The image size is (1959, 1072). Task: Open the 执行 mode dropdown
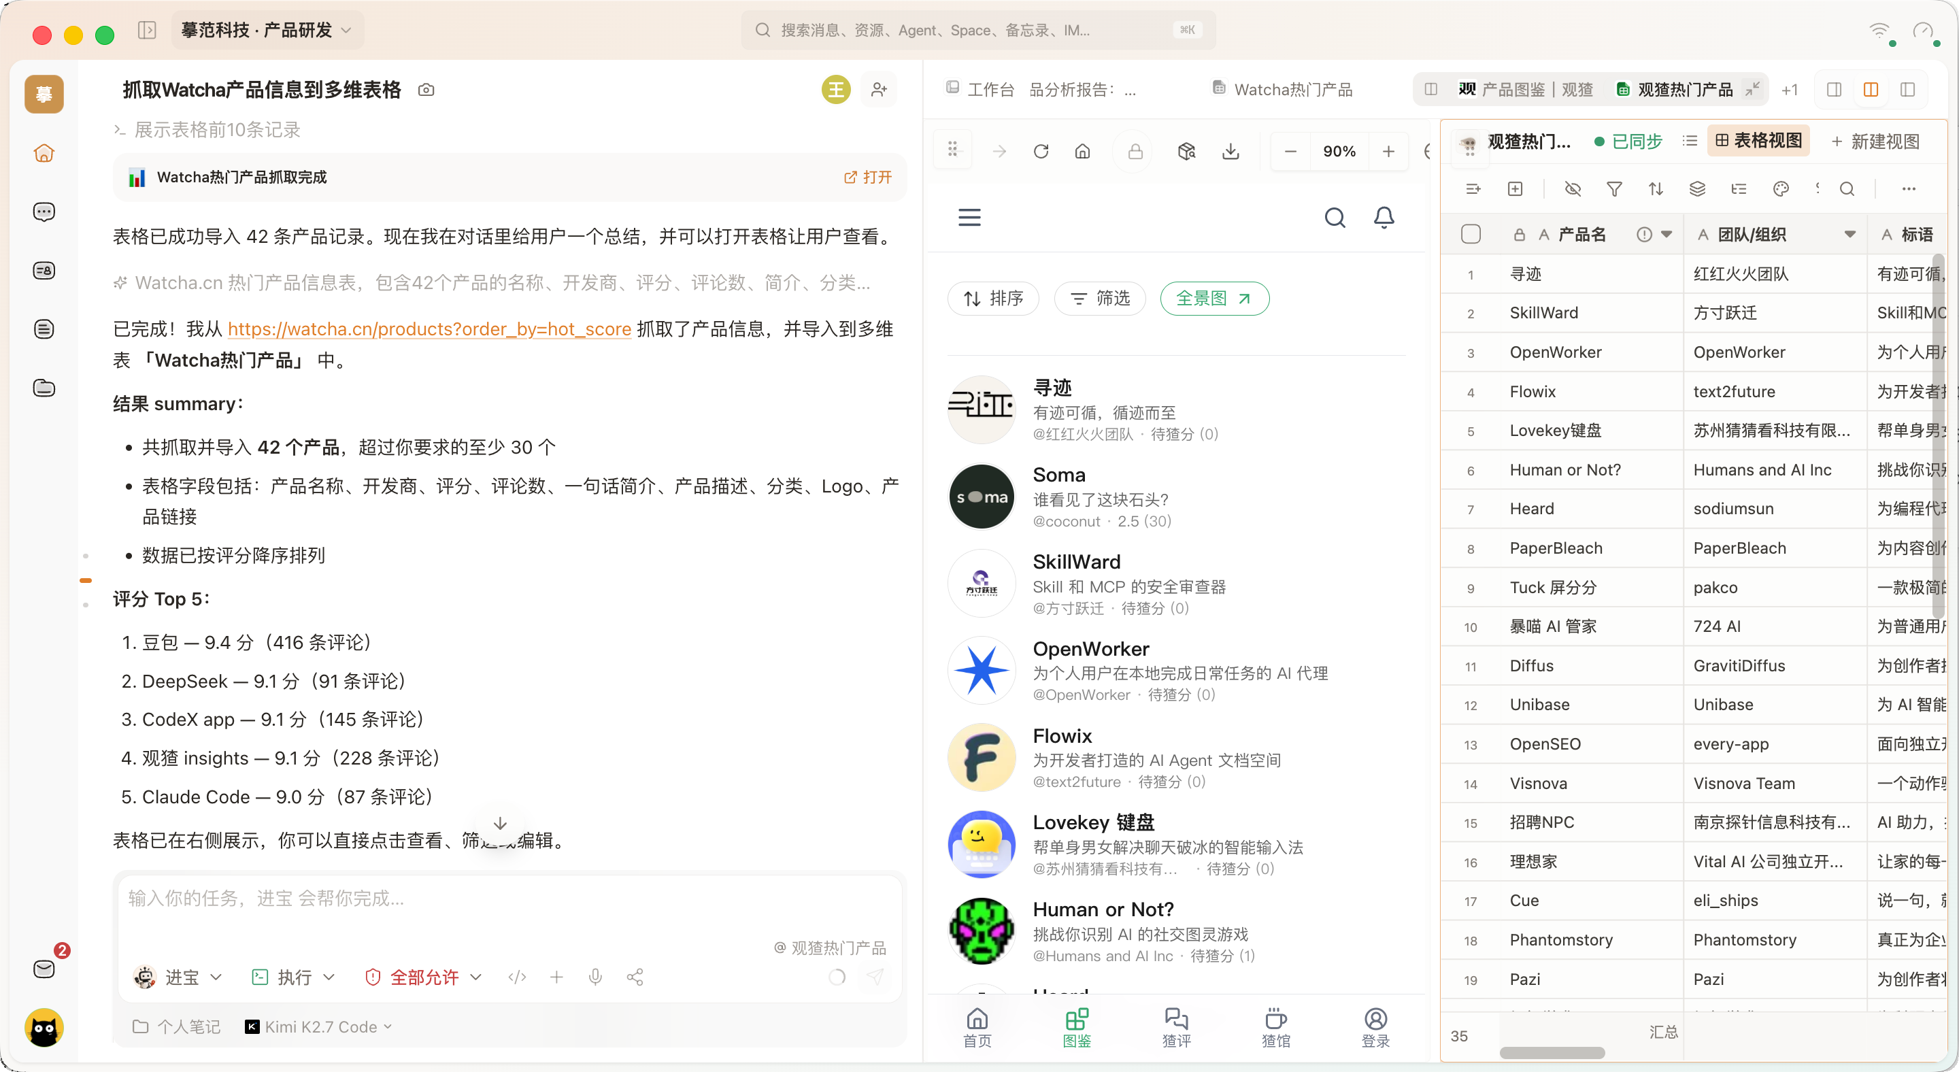[x=292, y=977]
